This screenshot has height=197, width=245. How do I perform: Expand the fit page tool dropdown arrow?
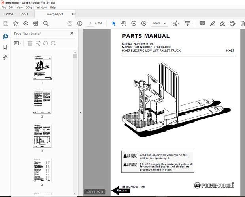179,24
